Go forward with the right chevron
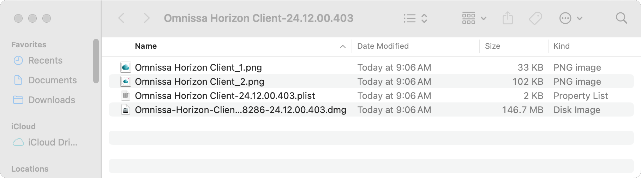The width and height of the screenshot is (641, 178). (x=146, y=18)
